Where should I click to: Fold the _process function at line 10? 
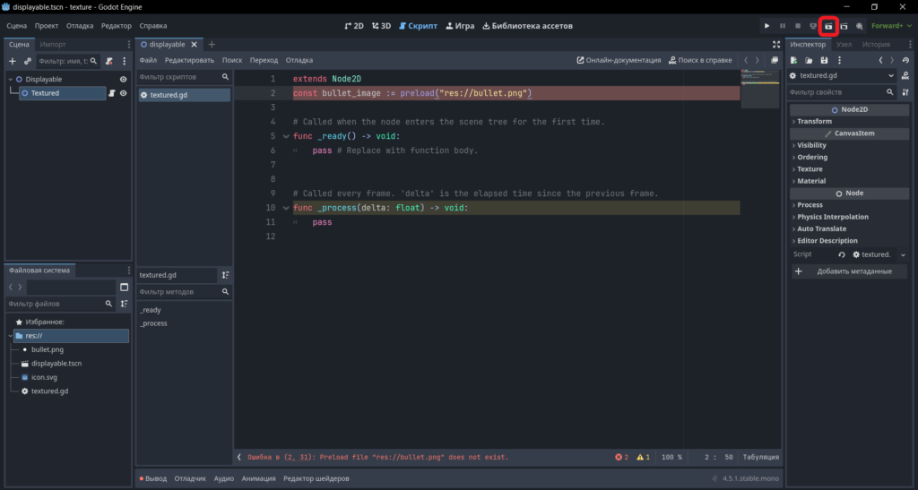click(x=286, y=208)
